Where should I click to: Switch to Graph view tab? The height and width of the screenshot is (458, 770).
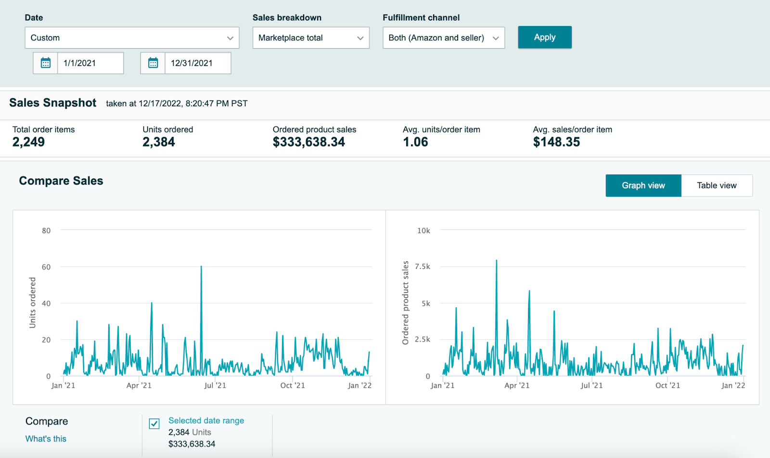(x=643, y=185)
